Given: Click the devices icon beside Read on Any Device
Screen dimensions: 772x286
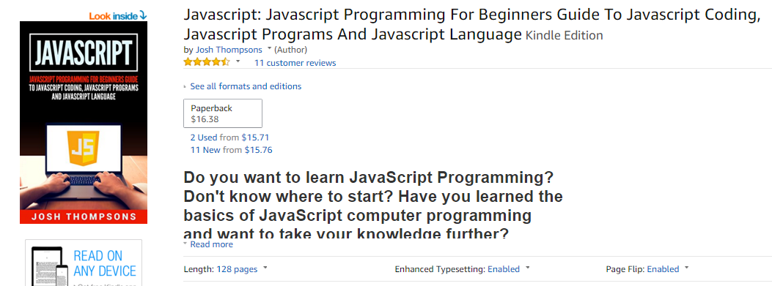Looking at the screenshot, I should (49, 266).
